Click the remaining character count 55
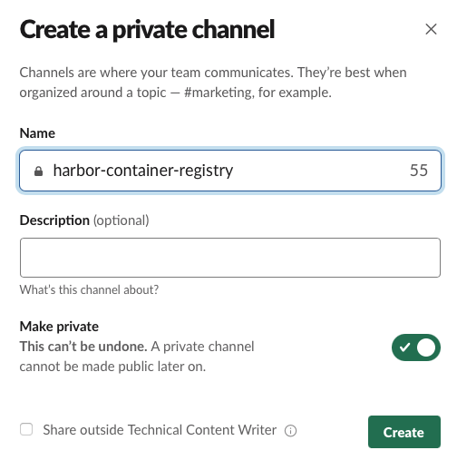457x460 pixels. click(419, 171)
